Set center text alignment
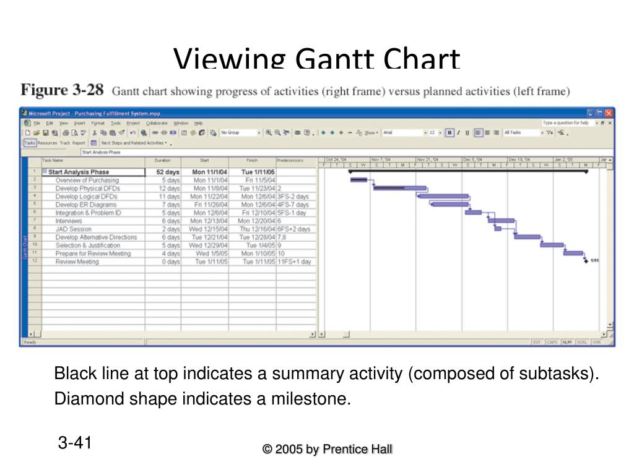634x475 pixels. (x=487, y=132)
